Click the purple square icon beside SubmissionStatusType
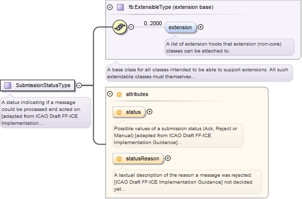Screen dimensions: 302x199 (8, 86)
